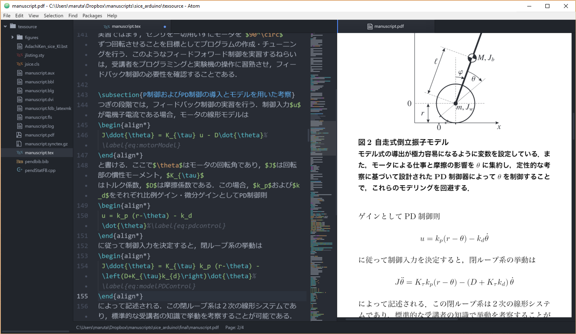Open the Edit menu
The height and width of the screenshot is (334, 576).
[19, 16]
